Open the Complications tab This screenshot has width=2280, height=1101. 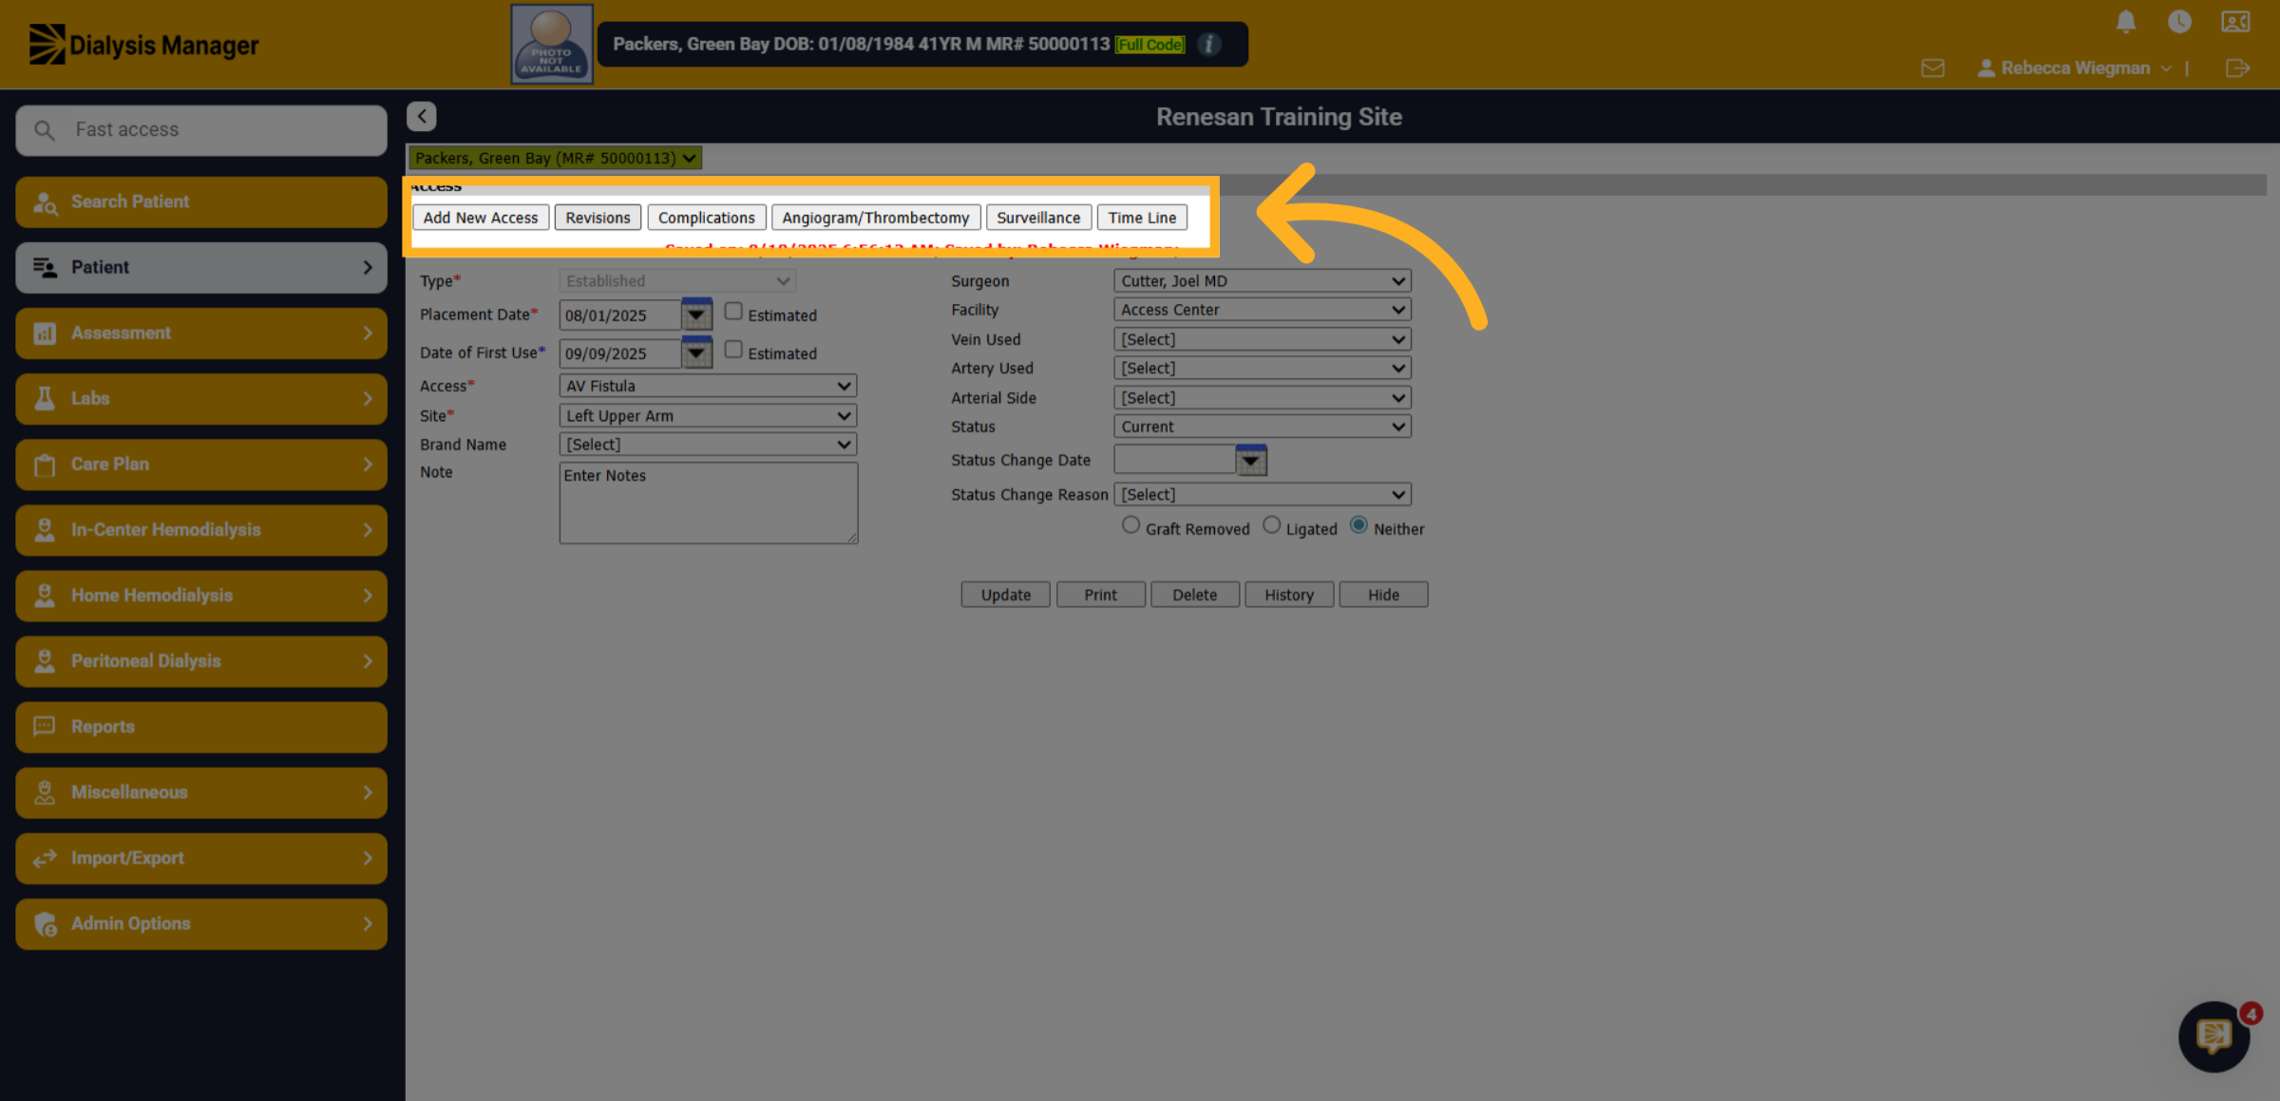pos(707,218)
